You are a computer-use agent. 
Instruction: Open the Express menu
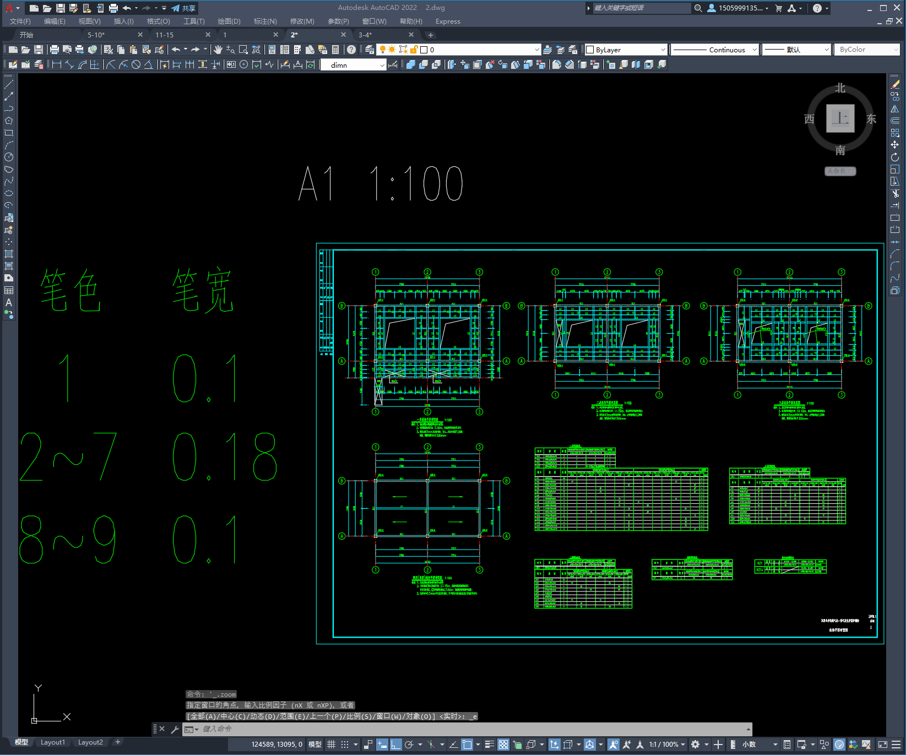click(x=448, y=21)
